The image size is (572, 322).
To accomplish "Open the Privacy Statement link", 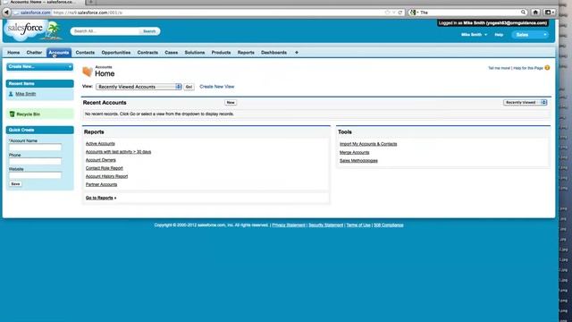I will coord(289,225).
